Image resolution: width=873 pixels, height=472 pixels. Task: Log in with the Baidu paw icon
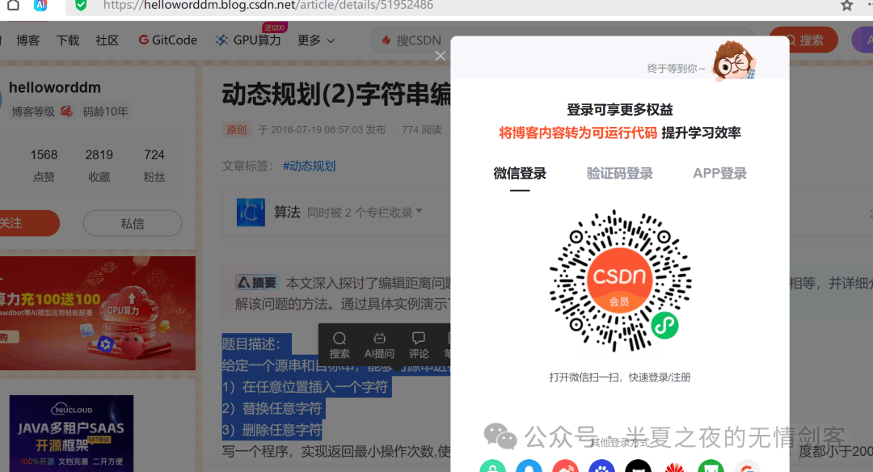click(x=601, y=467)
